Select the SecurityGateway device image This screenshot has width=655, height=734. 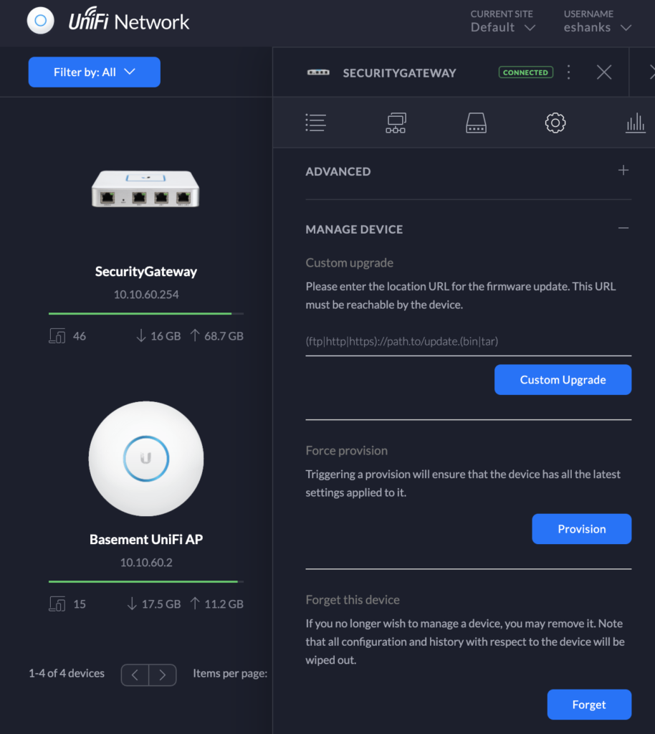pyautogui.click(x=145, y=189)
